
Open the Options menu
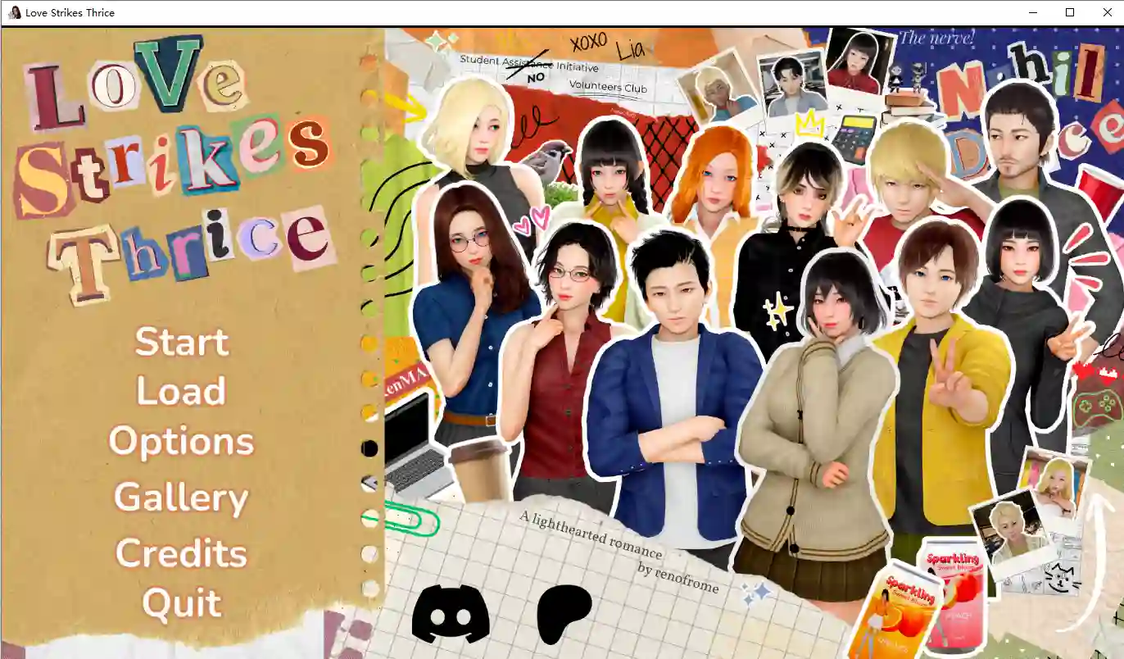(x=180, y=441)
